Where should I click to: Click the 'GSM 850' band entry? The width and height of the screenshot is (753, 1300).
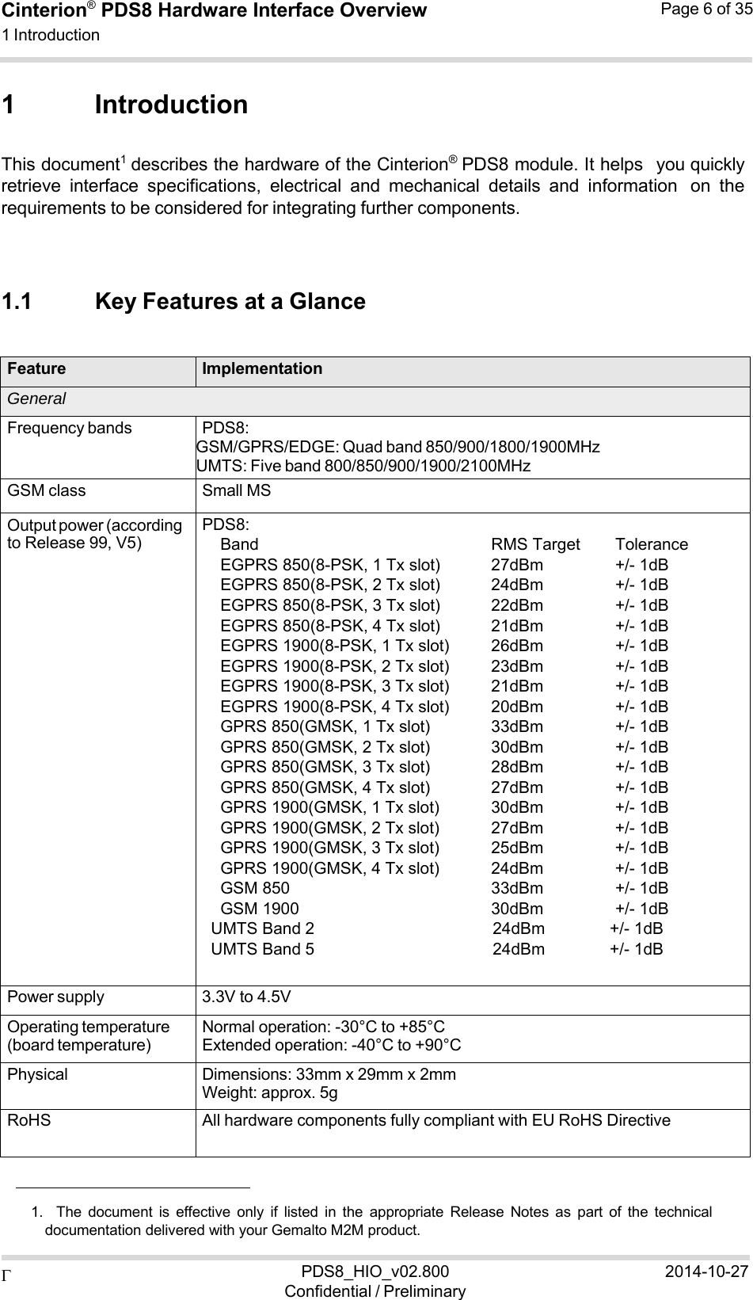pyautogui.click(x=255, y=889)
